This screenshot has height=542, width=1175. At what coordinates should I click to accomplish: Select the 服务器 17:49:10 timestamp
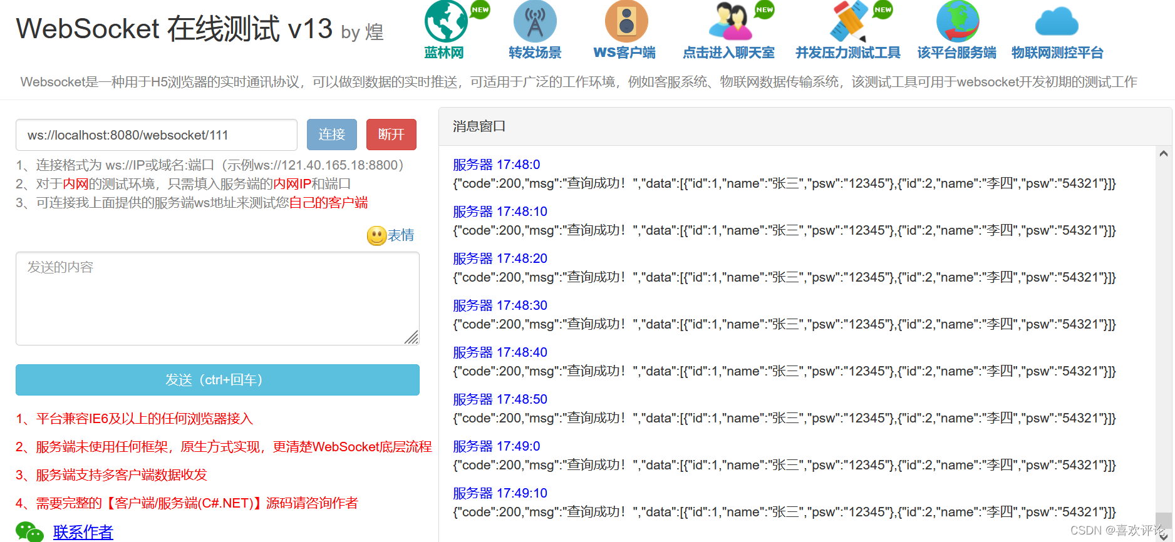pyautogui.click(x=500, y=493)
